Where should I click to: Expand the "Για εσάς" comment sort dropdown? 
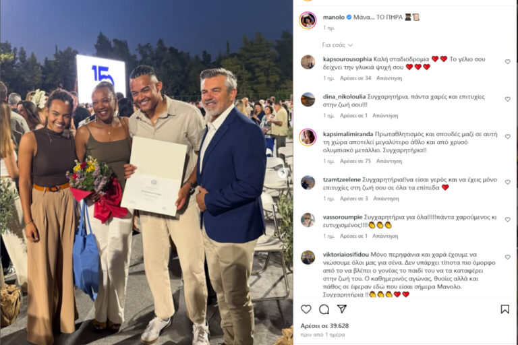pyautogui.click(x=337, y=45)
